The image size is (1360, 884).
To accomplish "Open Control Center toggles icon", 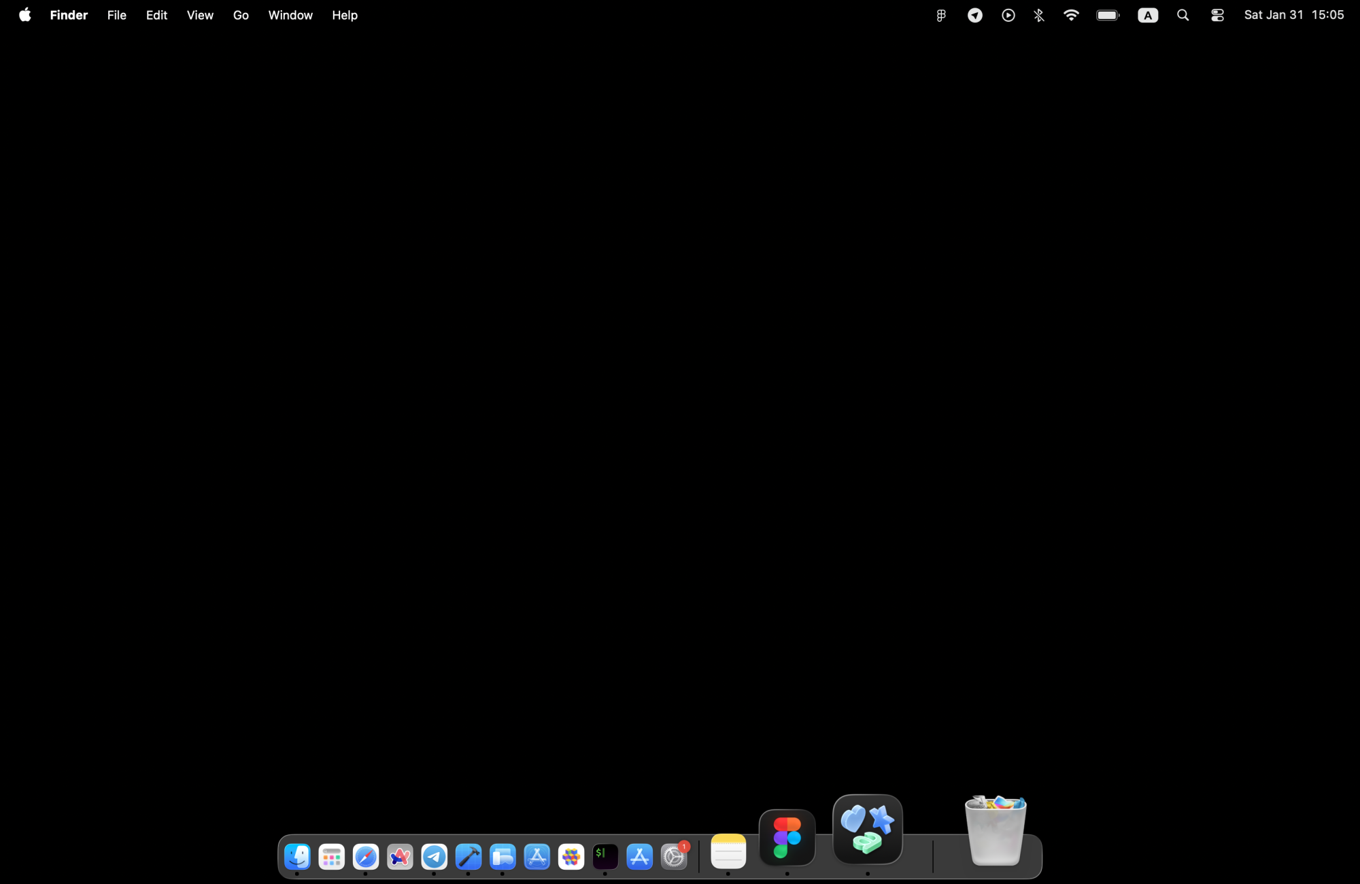I will [1217, 15].
